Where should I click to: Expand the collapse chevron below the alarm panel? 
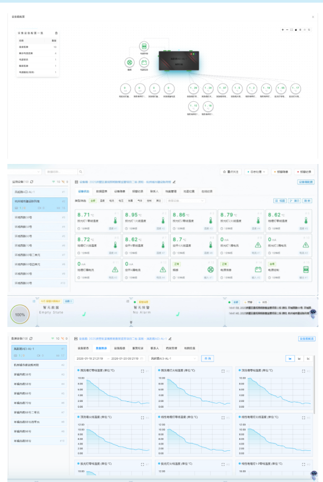[131, 322]
